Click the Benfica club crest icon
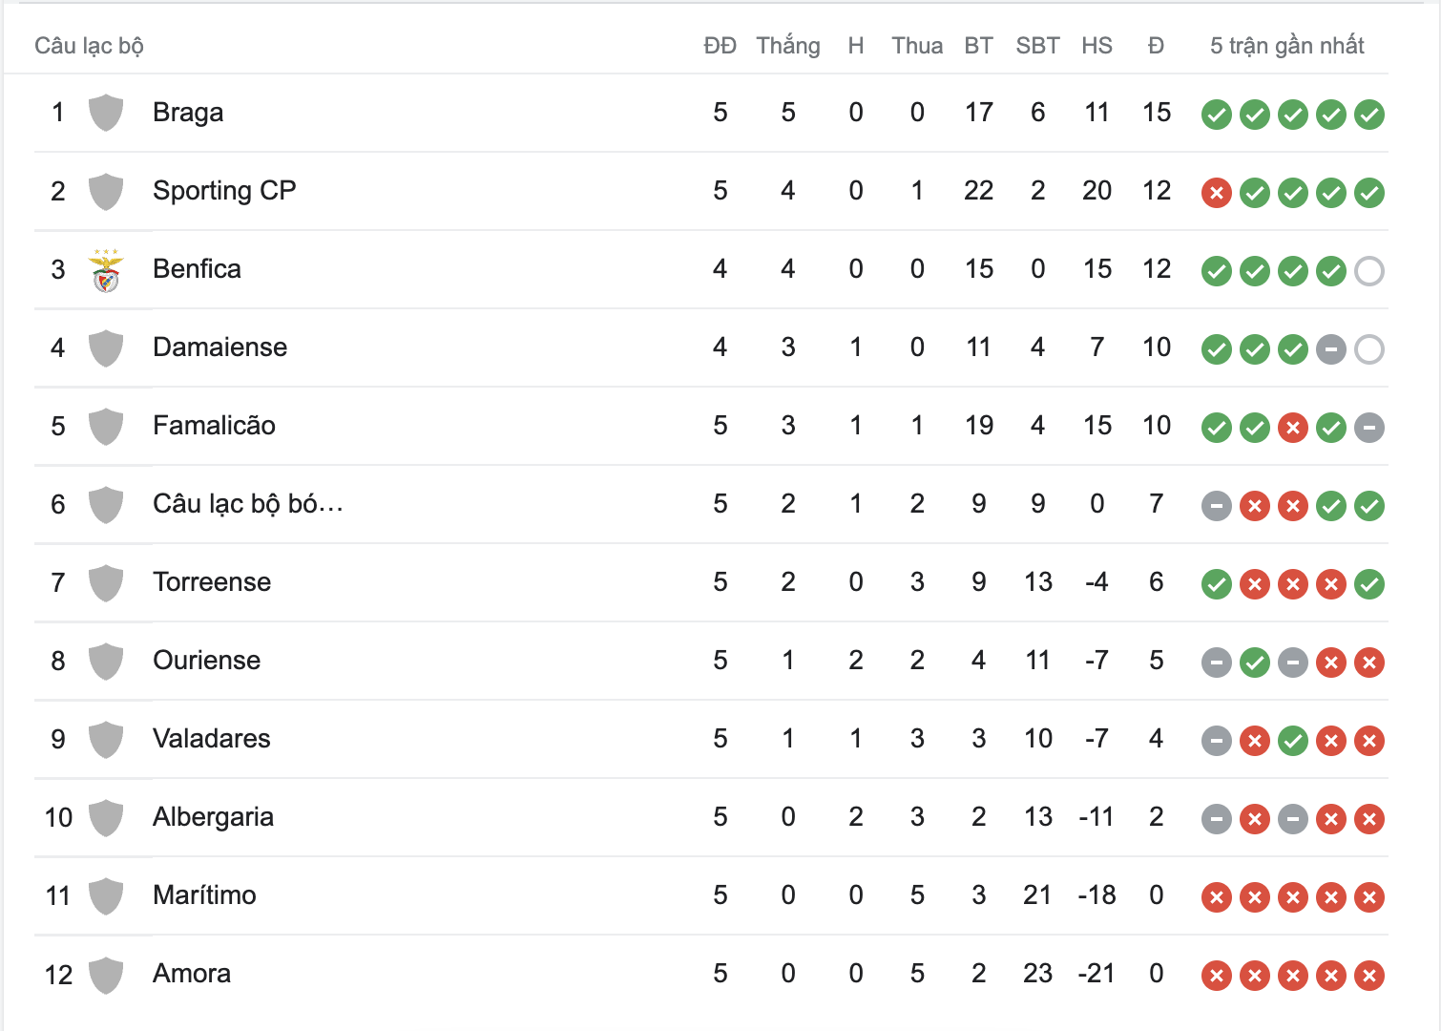Image resolution: width=1441 pixels, height=1031 pixels. coord(106,270)
